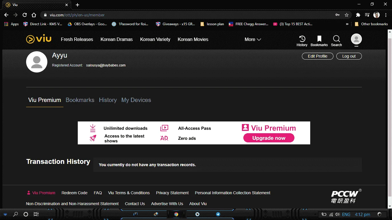Open Bookmarks from the header ribbon icon
Image resolution: width=392 pixels, height=220 pixels.
319,41
